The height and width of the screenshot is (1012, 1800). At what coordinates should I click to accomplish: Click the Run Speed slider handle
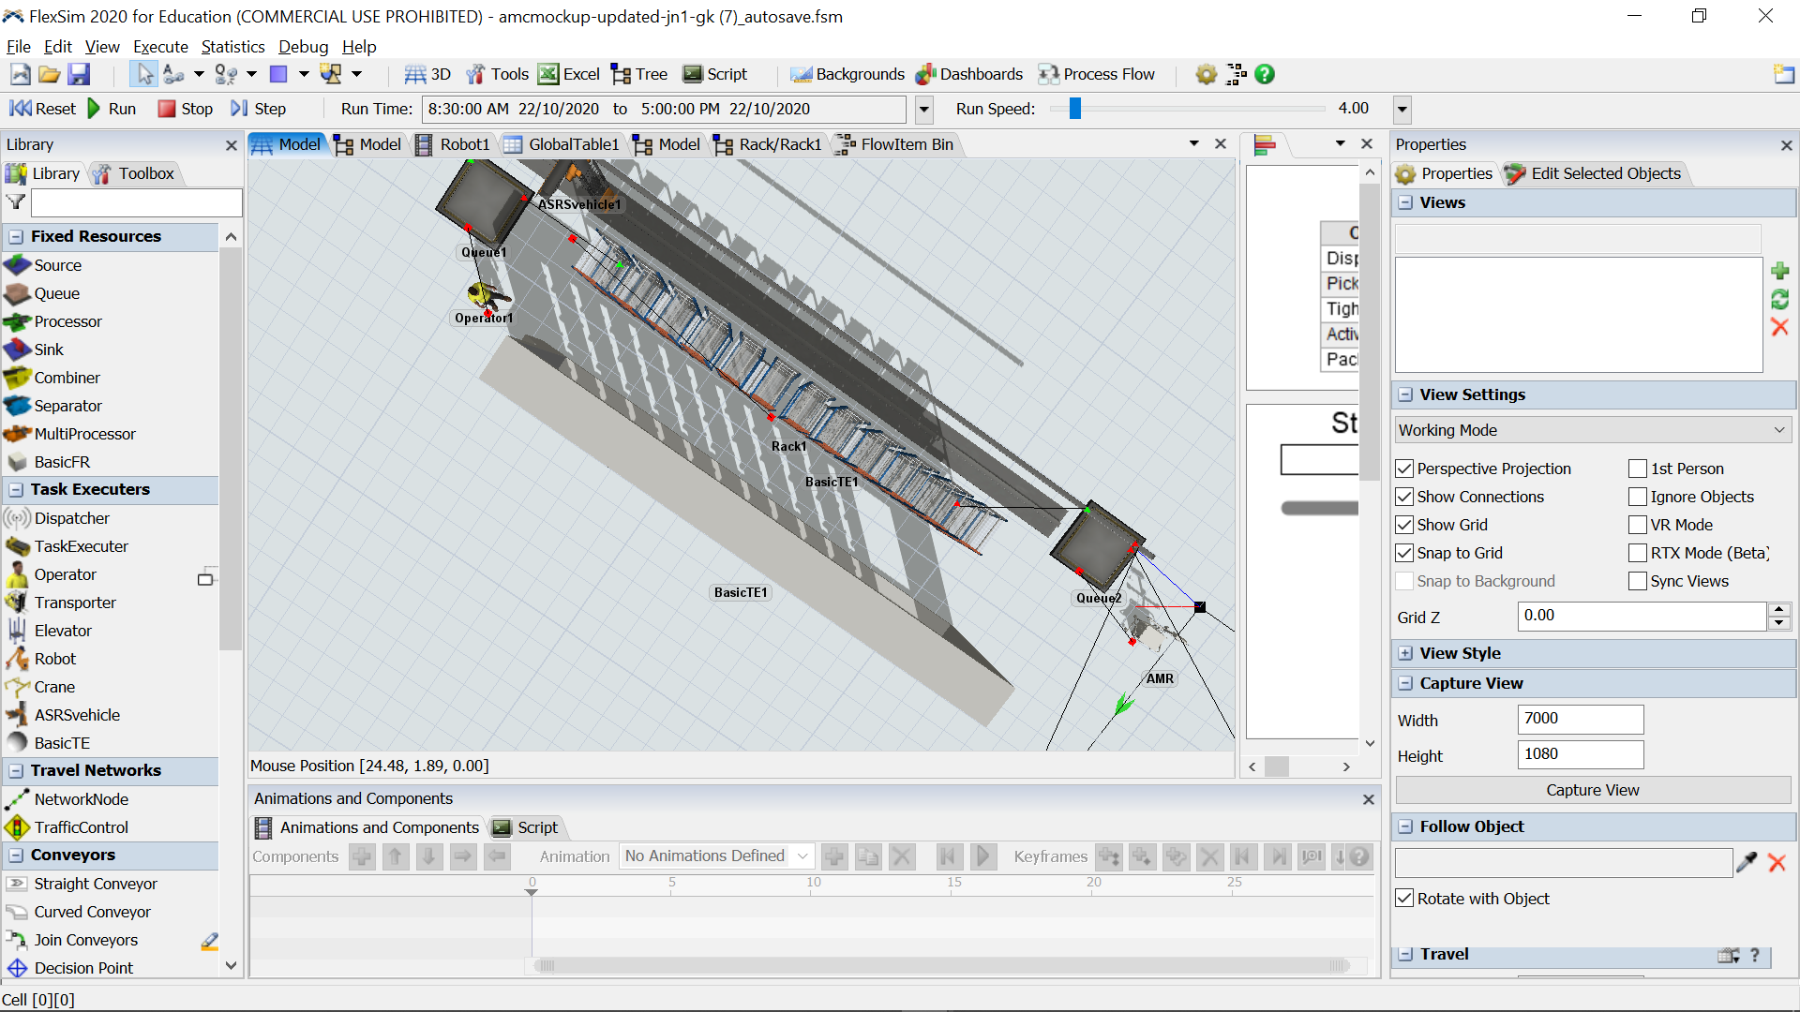click(x=1075, y=109)
